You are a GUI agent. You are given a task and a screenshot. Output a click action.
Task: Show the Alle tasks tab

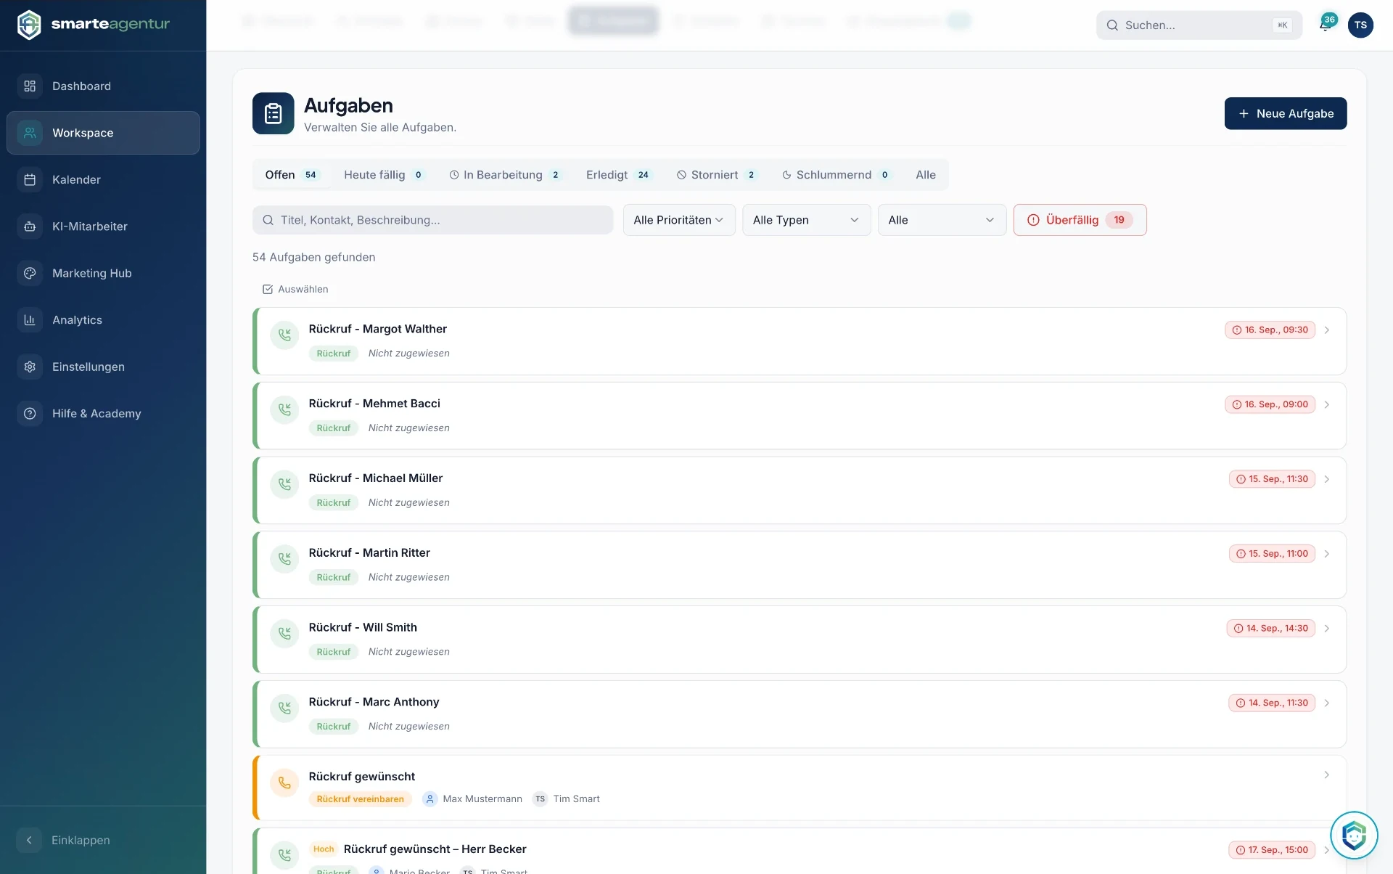926,175
